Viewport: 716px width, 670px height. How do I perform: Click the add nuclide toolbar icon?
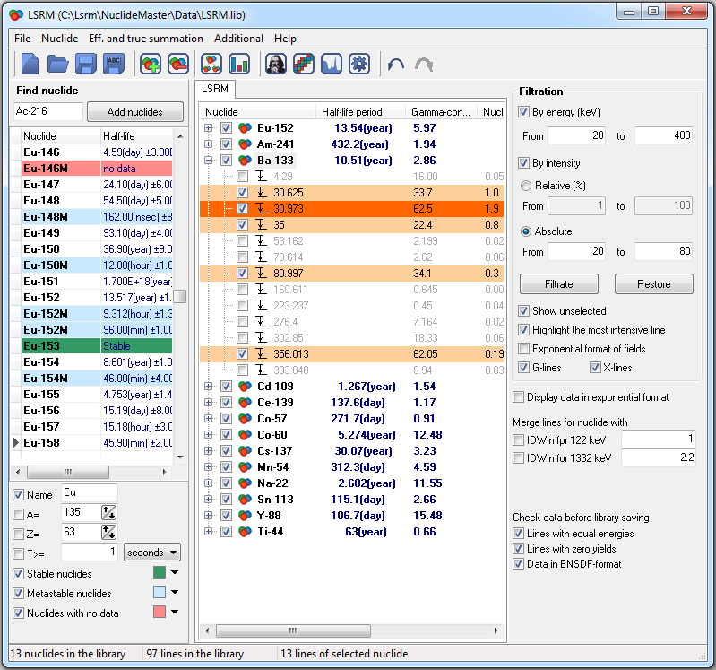pos(151,64)
